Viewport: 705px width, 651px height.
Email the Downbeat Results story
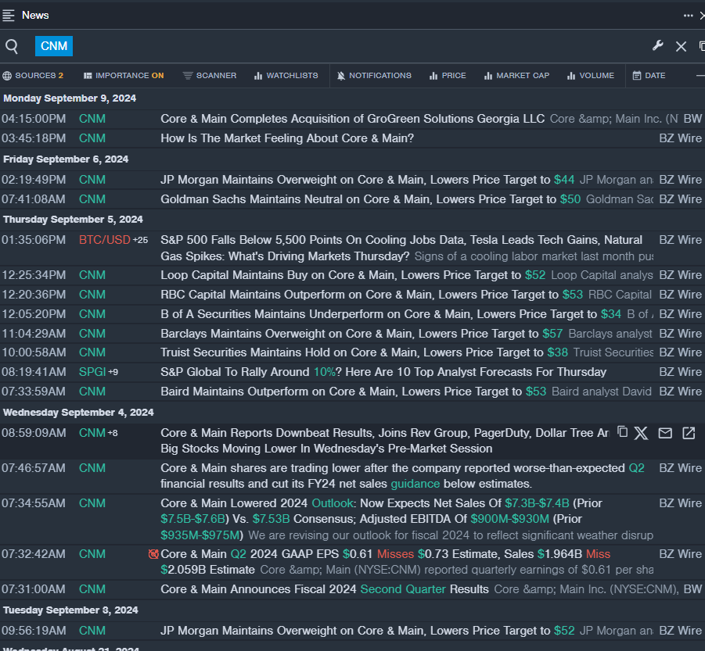(665, 433)
